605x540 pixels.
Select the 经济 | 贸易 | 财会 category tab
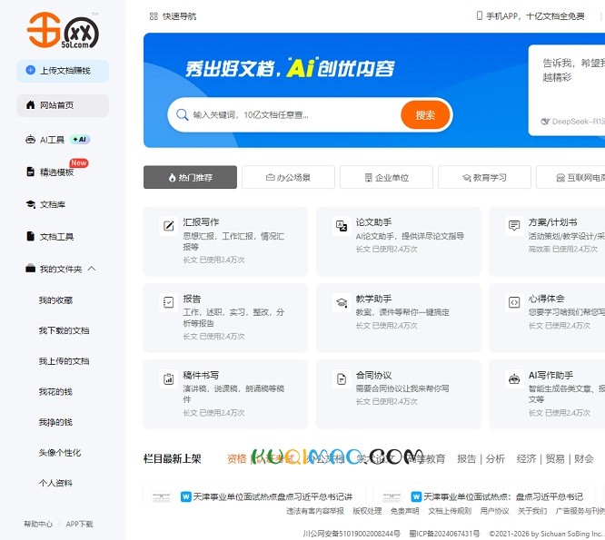coord(555,458)
